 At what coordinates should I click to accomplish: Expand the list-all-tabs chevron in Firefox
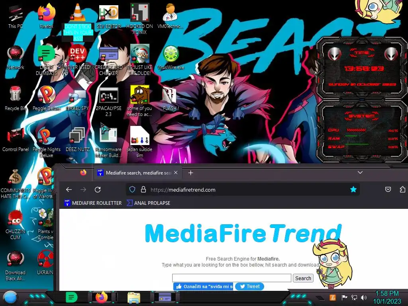[x=360, y=173]
